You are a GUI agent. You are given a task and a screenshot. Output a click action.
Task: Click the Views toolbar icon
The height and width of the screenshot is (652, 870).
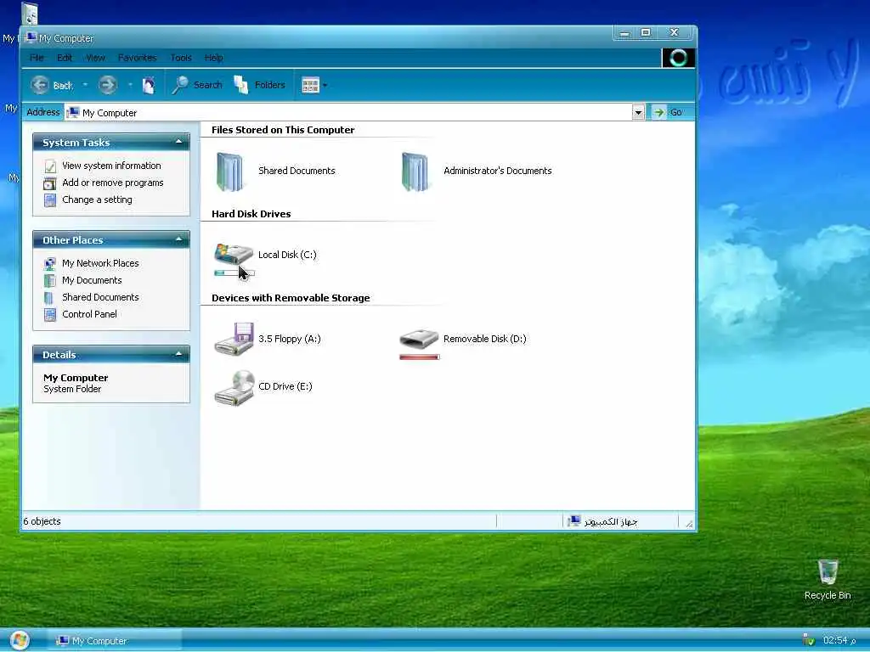point(310,85)
